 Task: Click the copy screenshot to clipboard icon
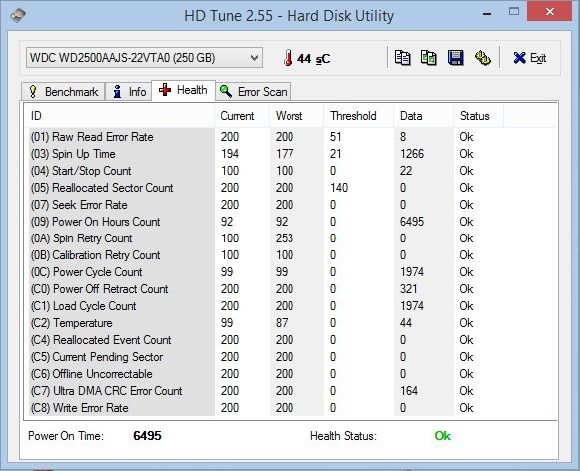tap(428, 58)
